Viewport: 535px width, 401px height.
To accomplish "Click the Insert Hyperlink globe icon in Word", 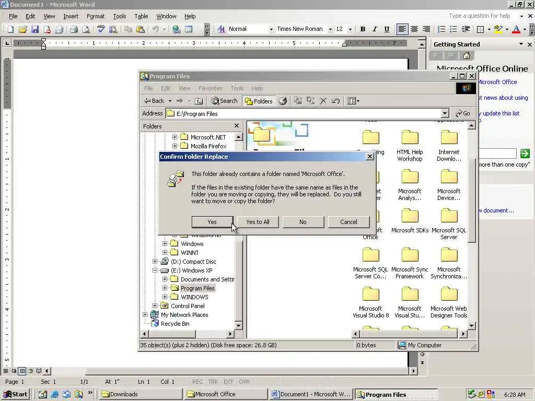I will (177, 29).
